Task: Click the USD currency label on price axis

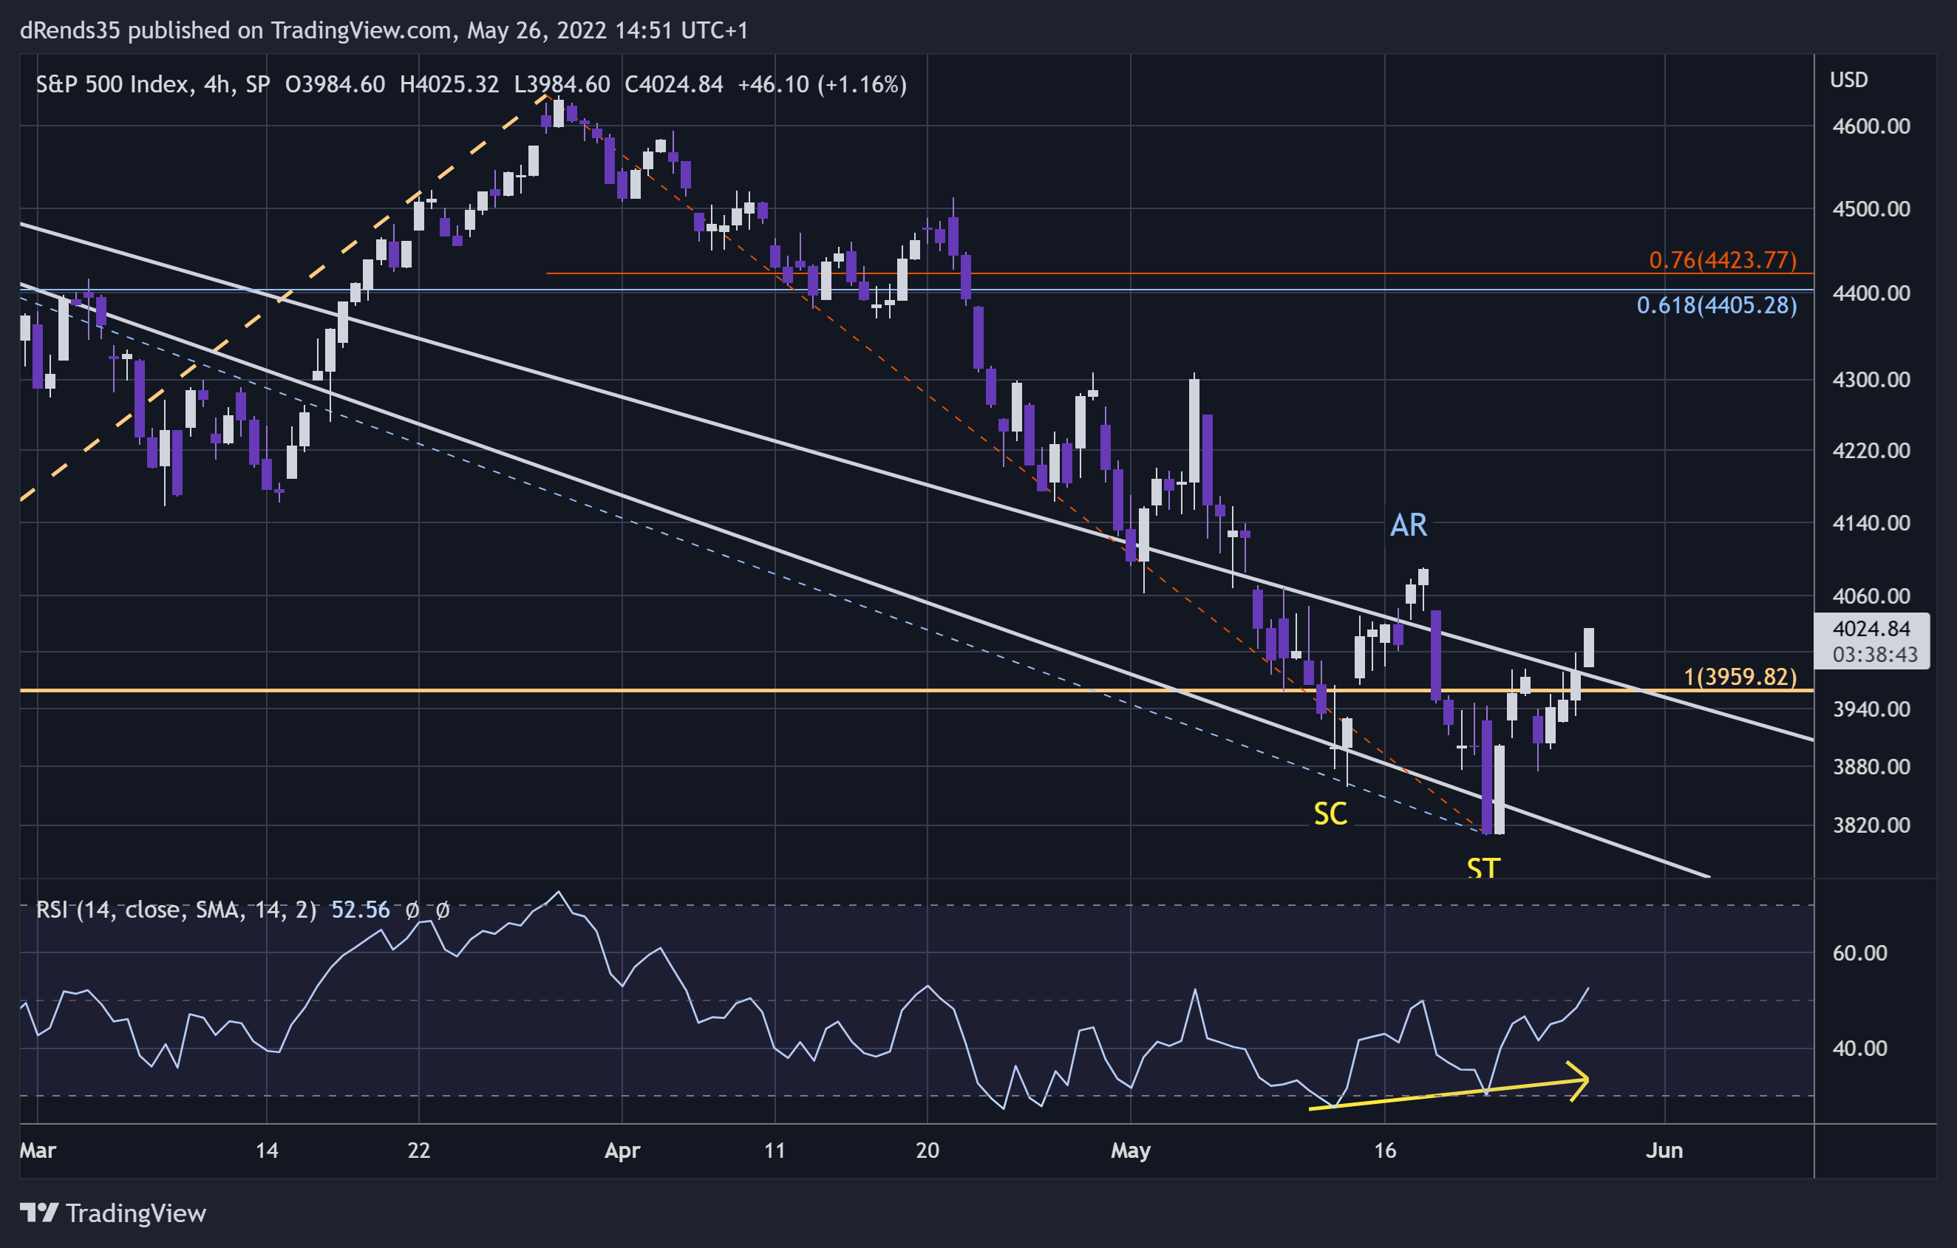Action: tap(1848, 80)
